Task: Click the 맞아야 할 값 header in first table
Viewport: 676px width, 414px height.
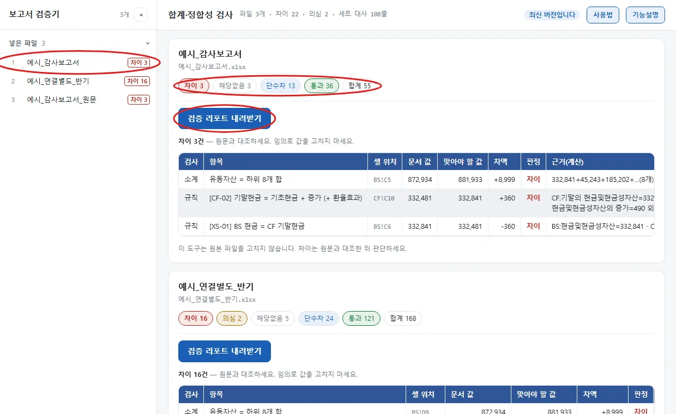Action: 463,162
